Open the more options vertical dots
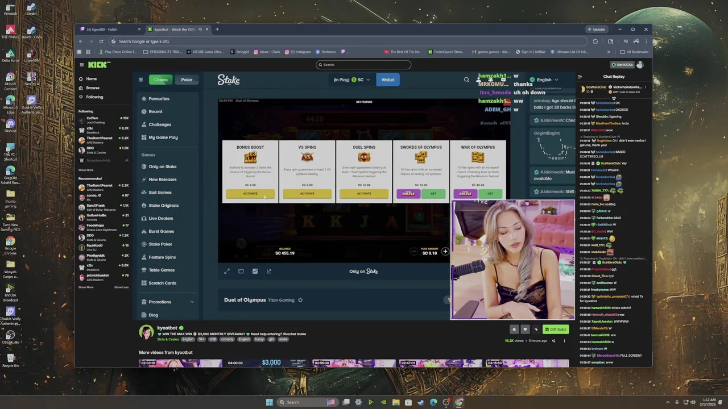728x409 pixels. pyautogui.click(x=564, y=341)
